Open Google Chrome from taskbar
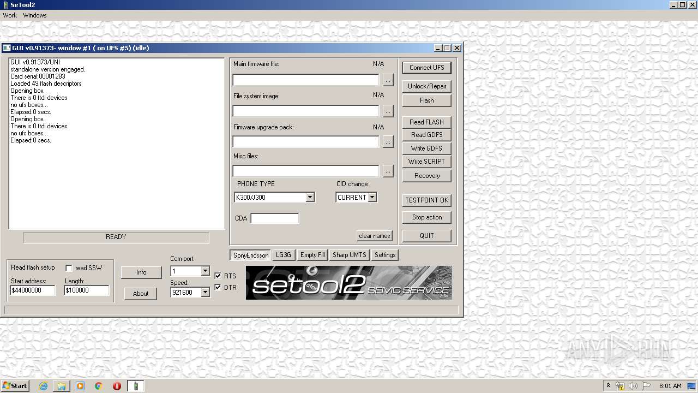The image size is (698, 393). pyautogui.click(x=99, y=386)
